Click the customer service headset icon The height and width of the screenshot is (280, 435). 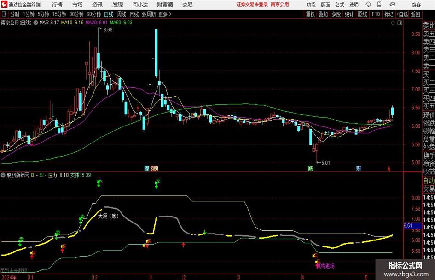point(368,5)
